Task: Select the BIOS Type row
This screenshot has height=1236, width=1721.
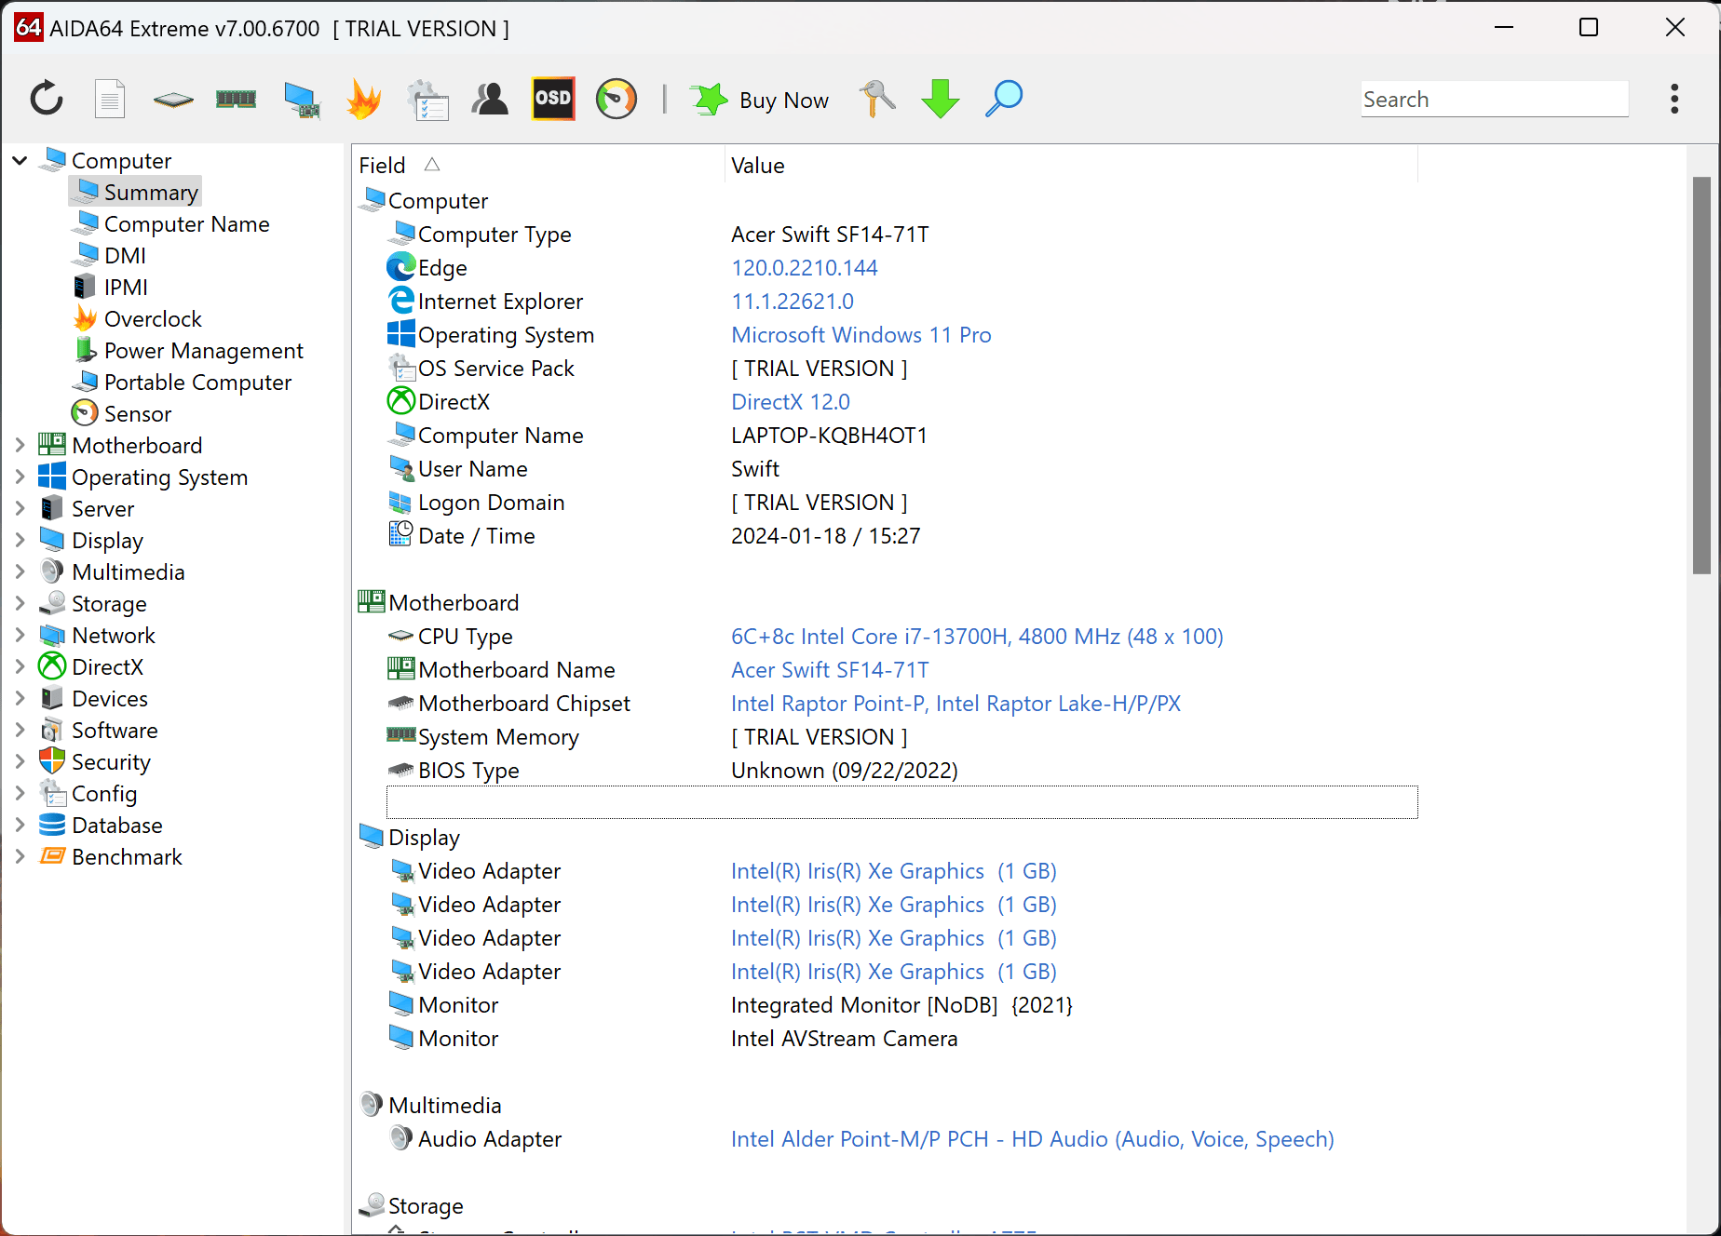Action: [901, 771]
